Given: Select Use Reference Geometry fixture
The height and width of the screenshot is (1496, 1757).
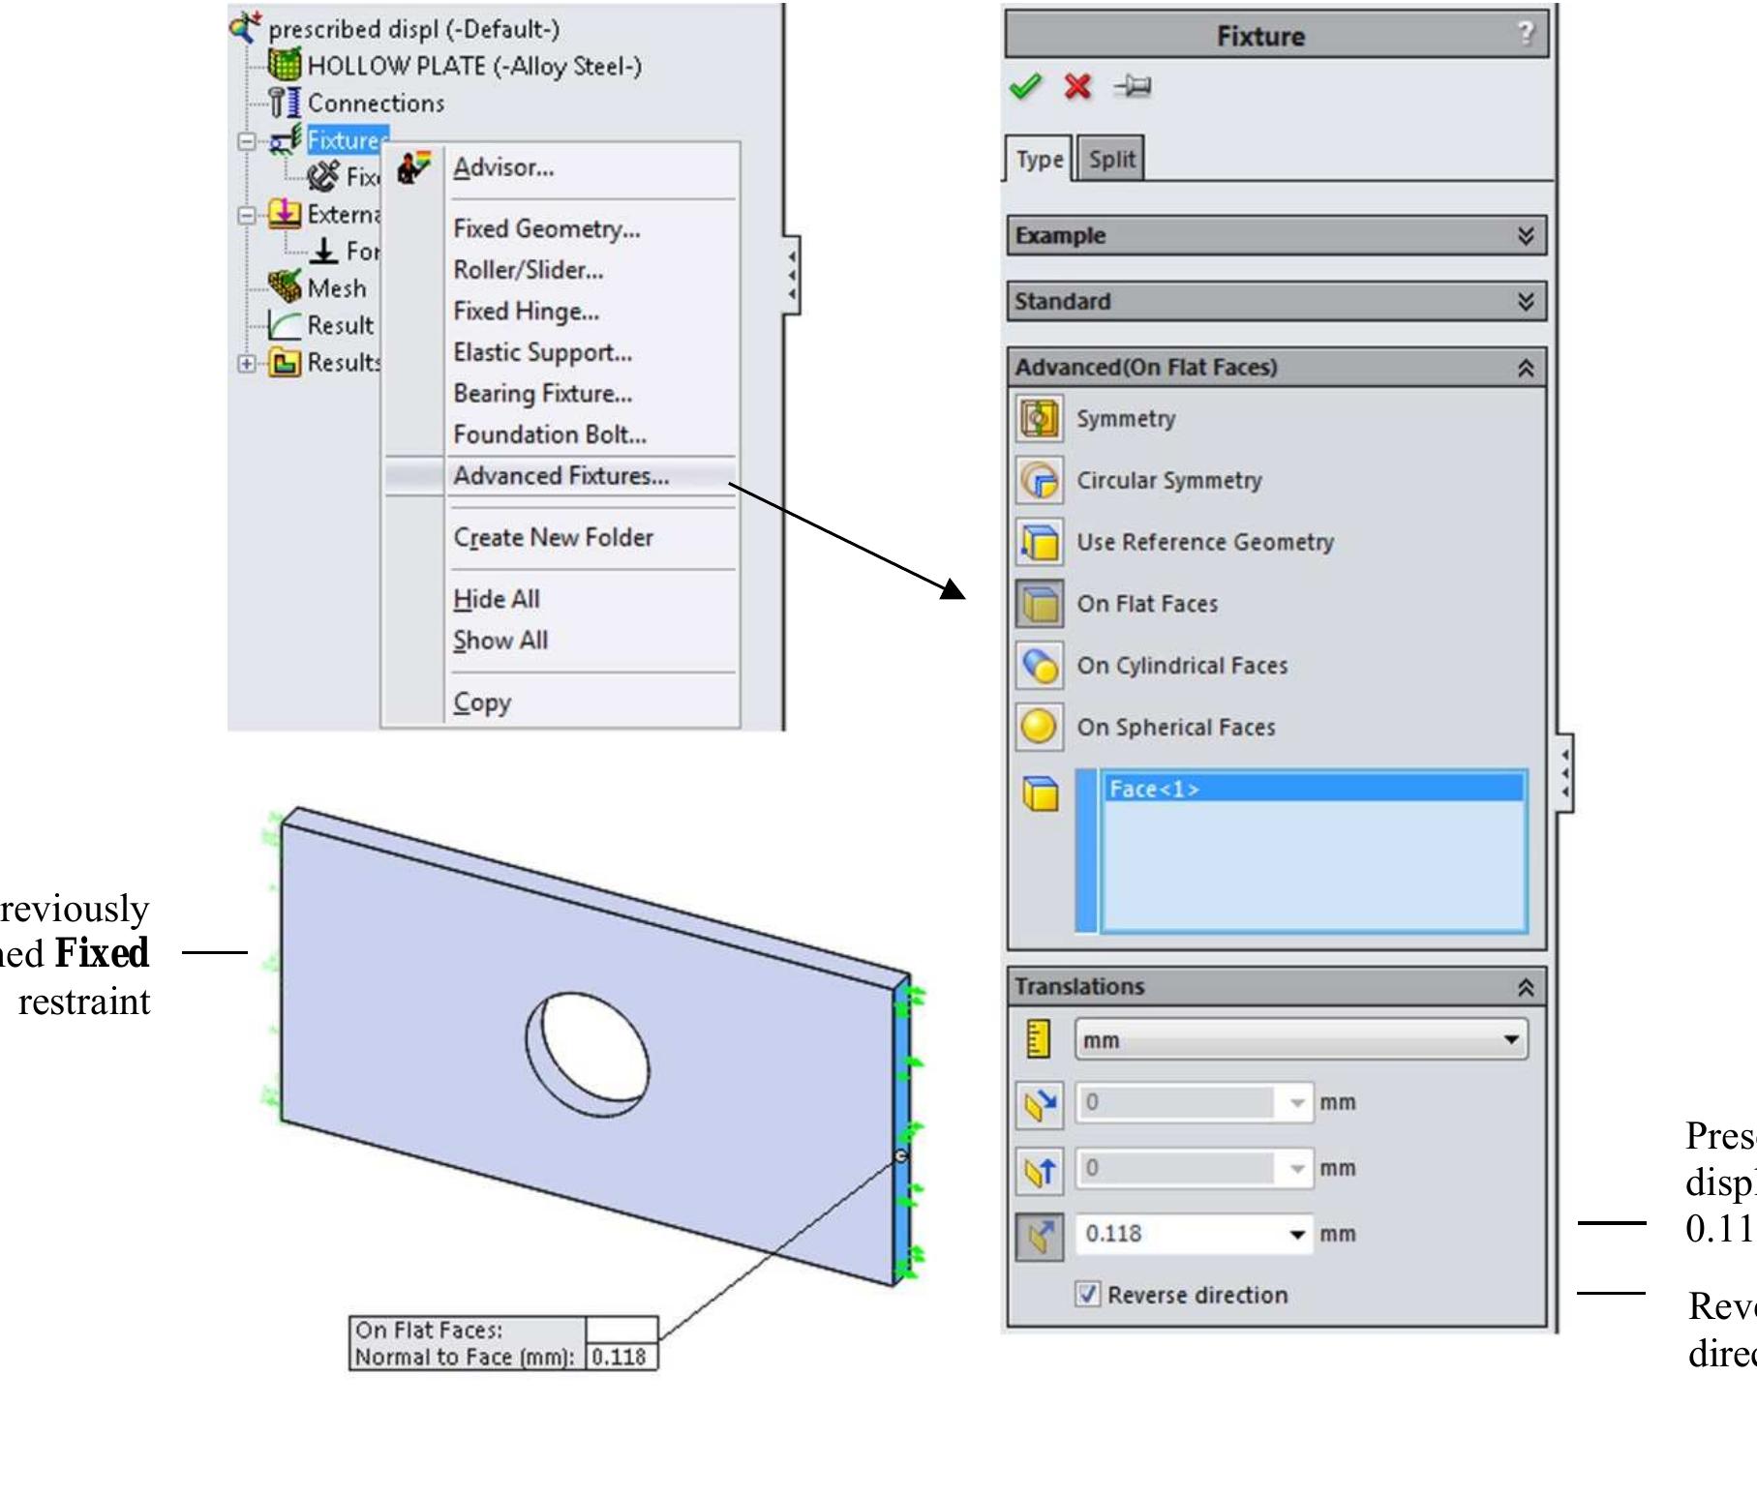Looking at the screenshot, I should coord(1203,542).
